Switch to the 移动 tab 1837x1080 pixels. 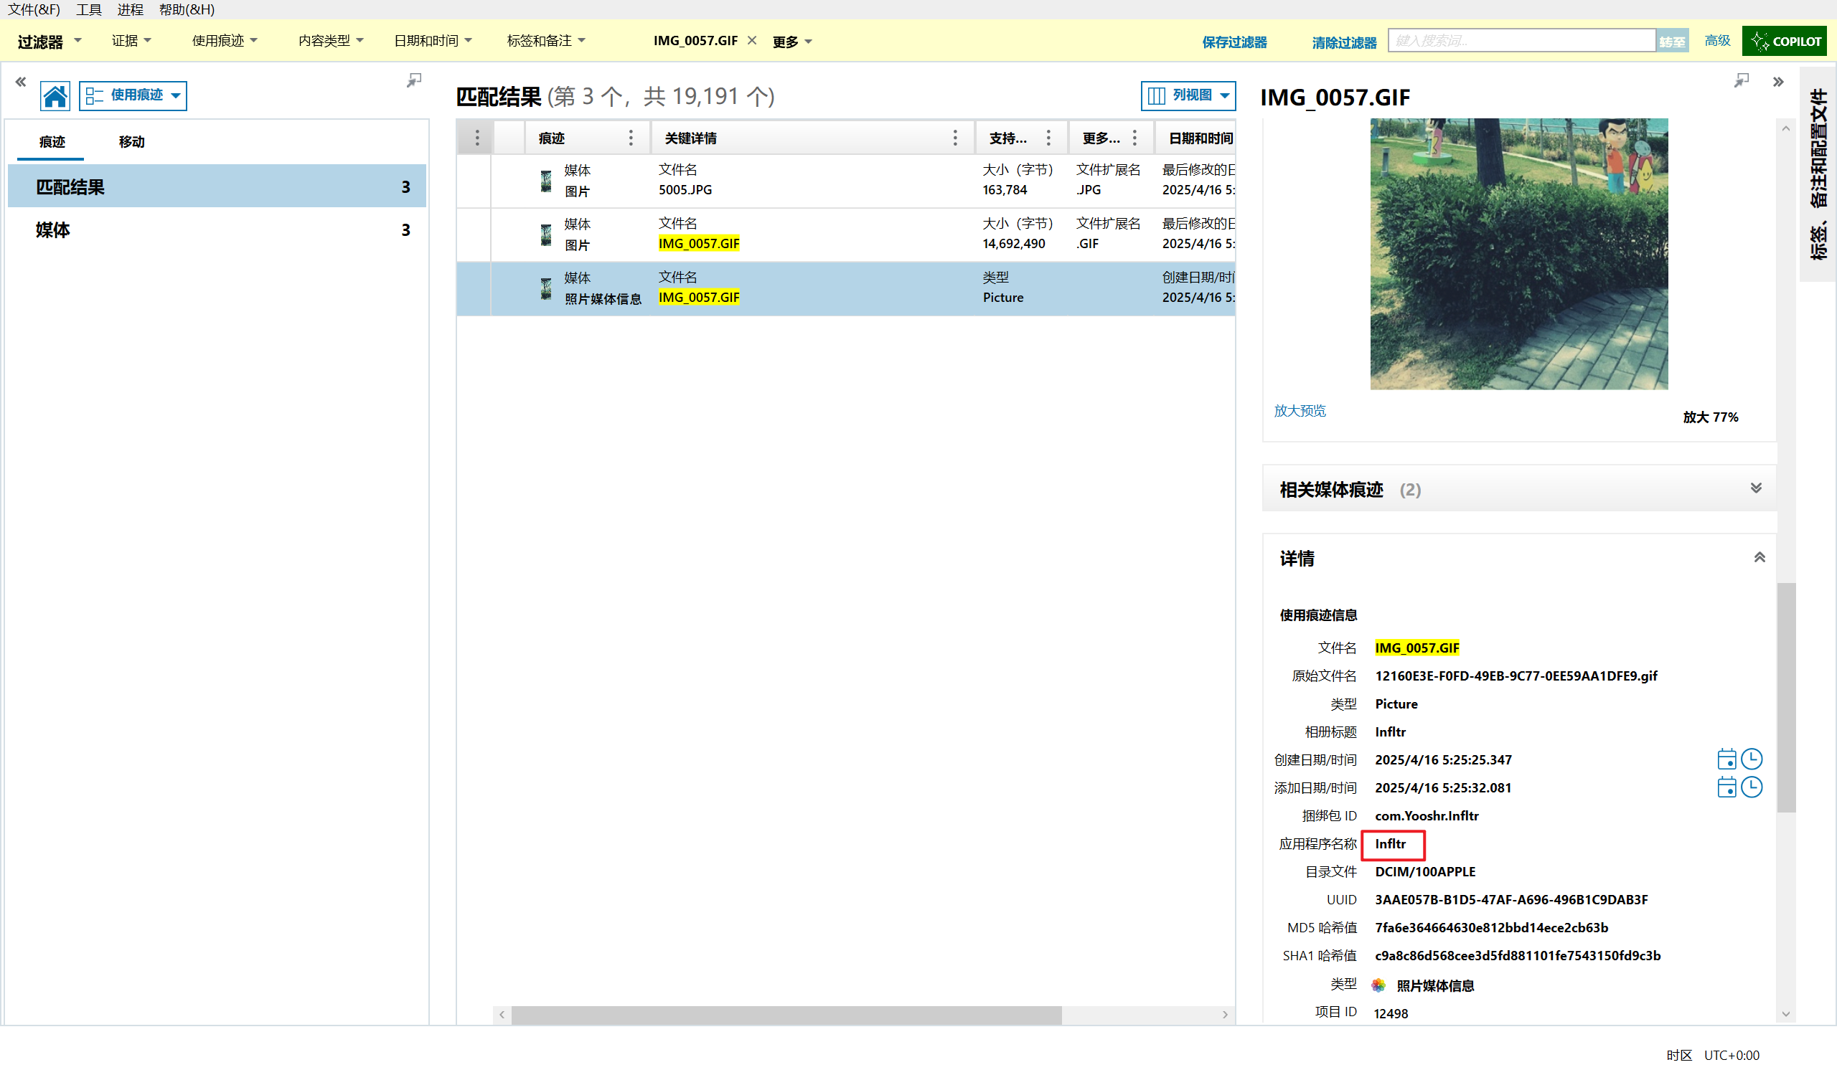131,141
